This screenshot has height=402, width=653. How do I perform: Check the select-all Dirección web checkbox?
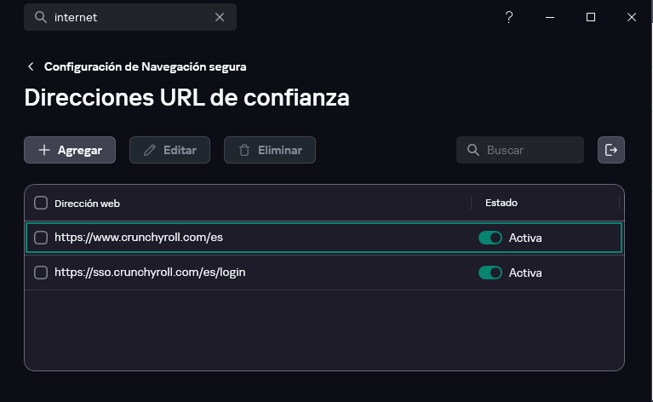(x=41, y=203)
